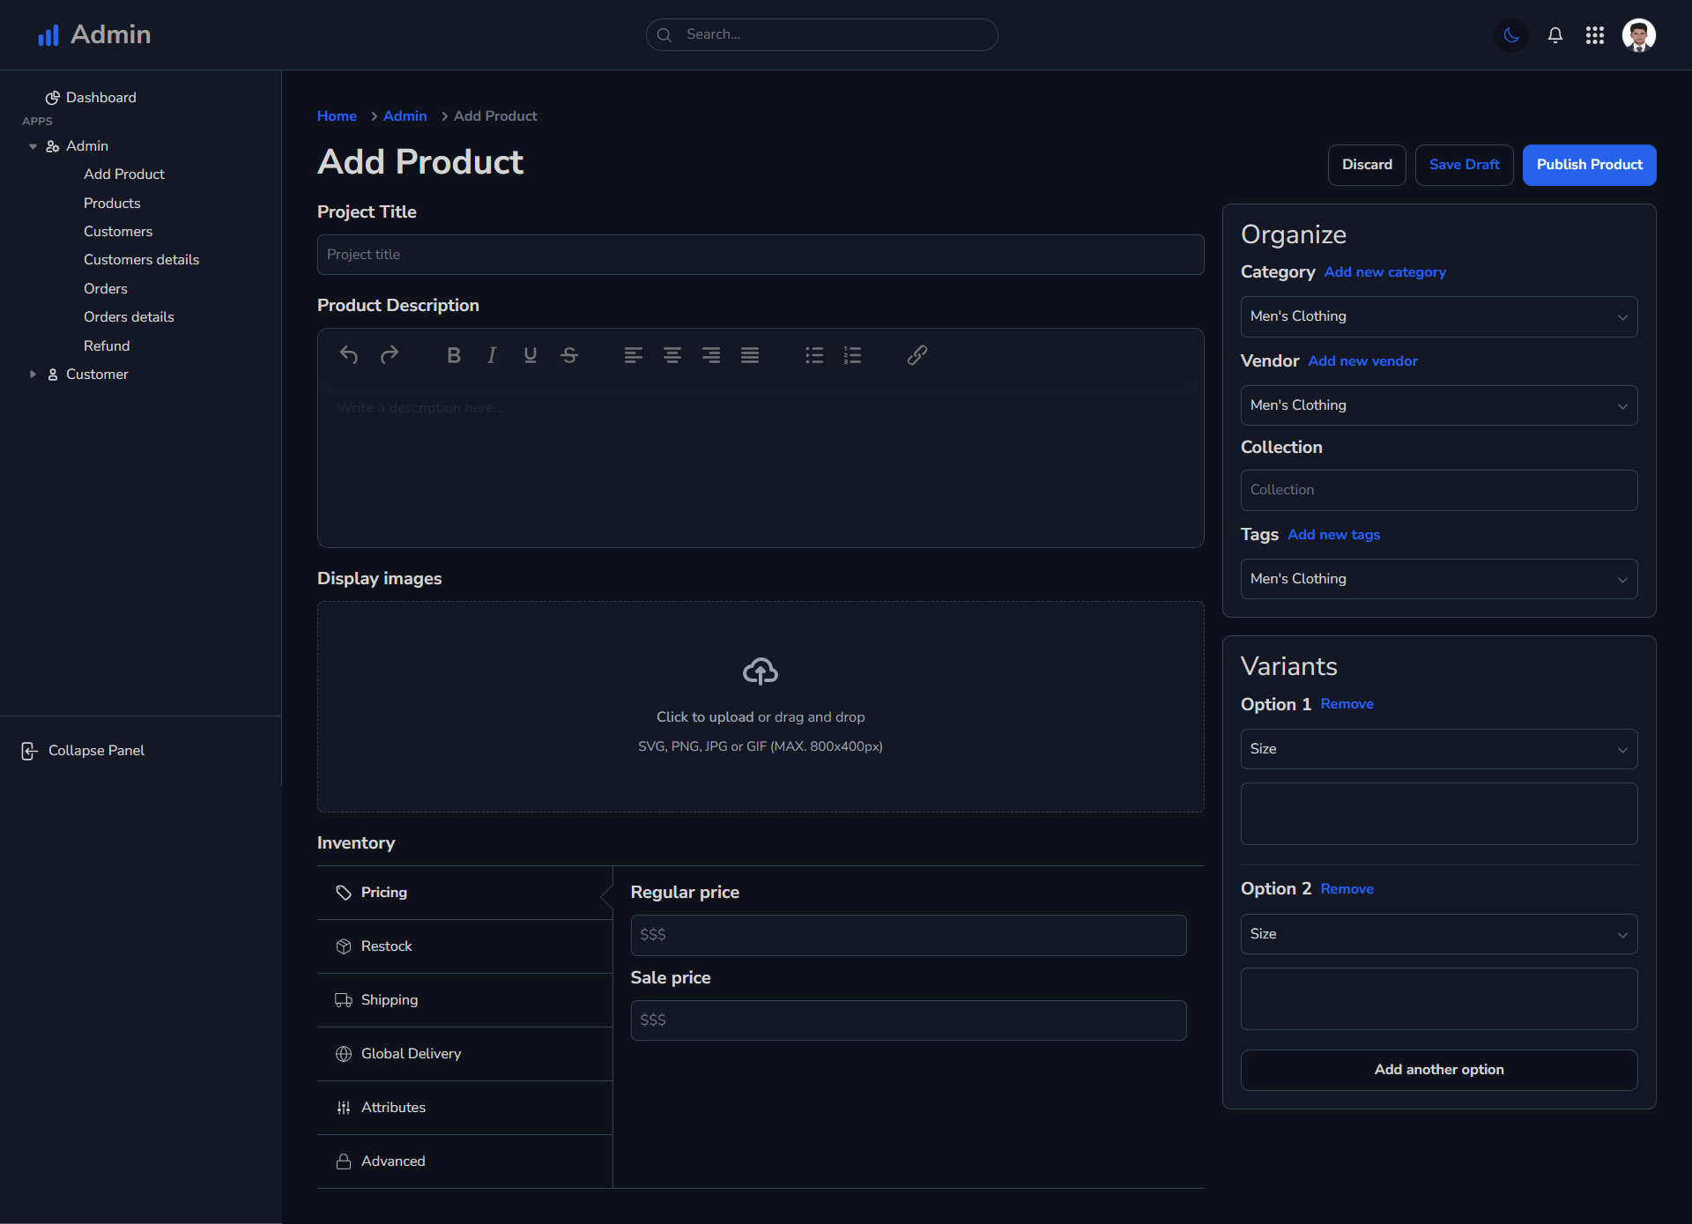Focus the Project title input
1692x1224 pixels.
tap(761, 255)
